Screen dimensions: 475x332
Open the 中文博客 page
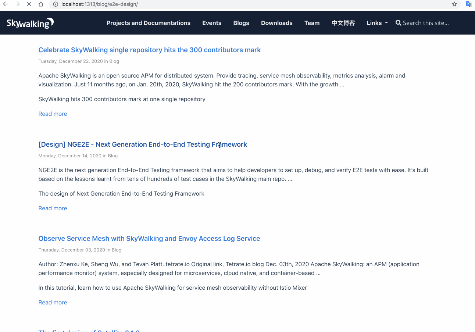coord(343,23)
